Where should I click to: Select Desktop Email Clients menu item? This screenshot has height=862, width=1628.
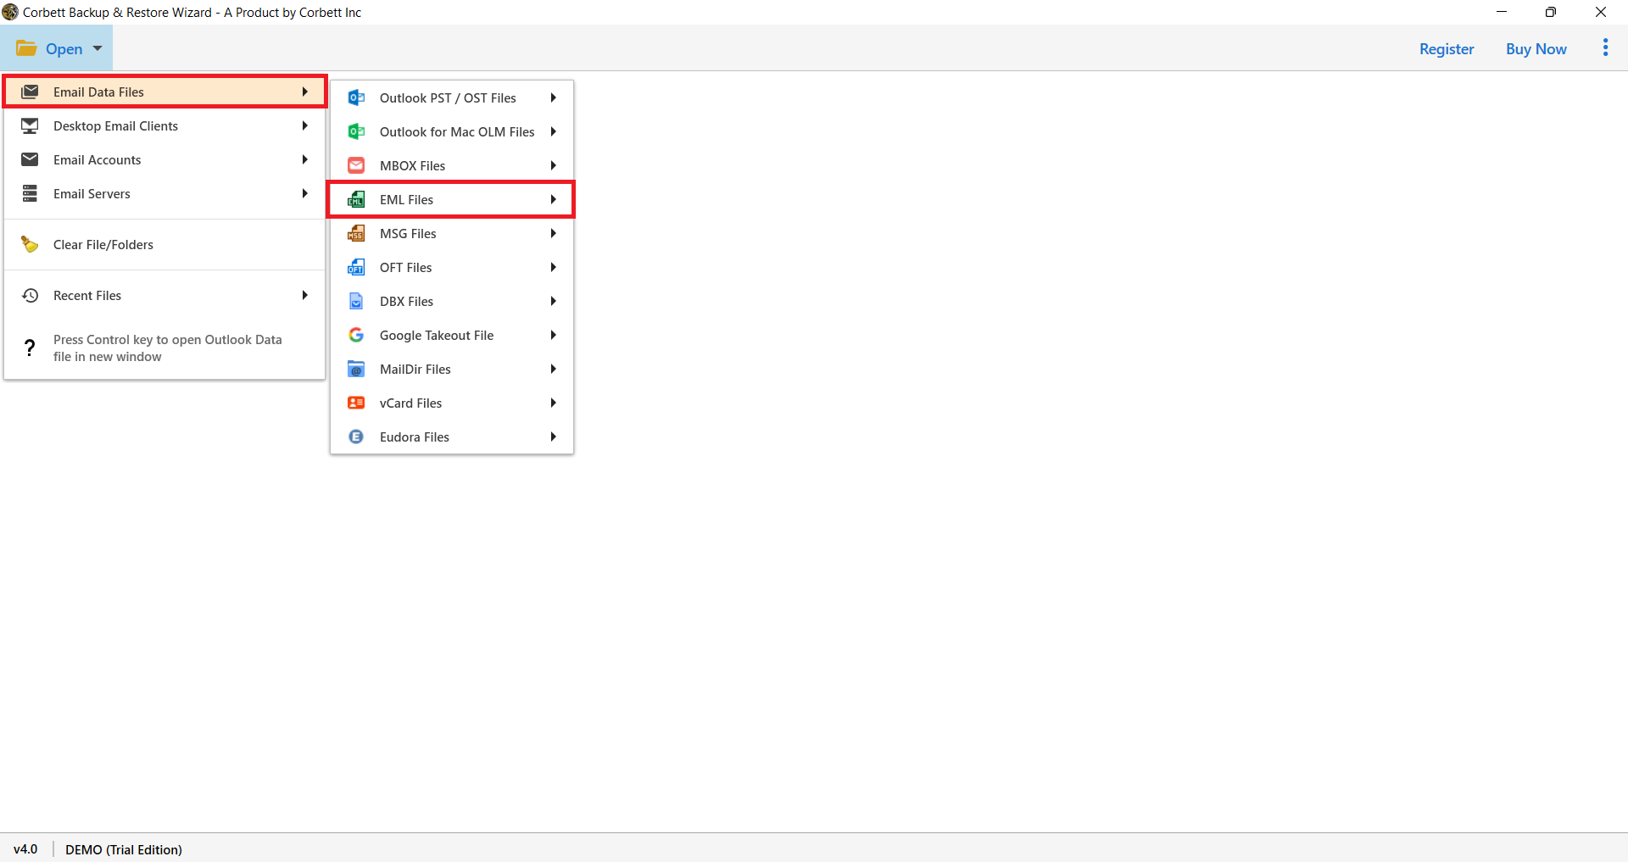point(164,125)
